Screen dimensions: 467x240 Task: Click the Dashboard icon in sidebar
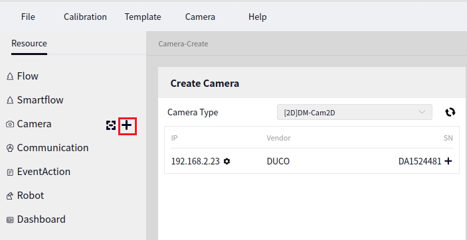point(10,219)
